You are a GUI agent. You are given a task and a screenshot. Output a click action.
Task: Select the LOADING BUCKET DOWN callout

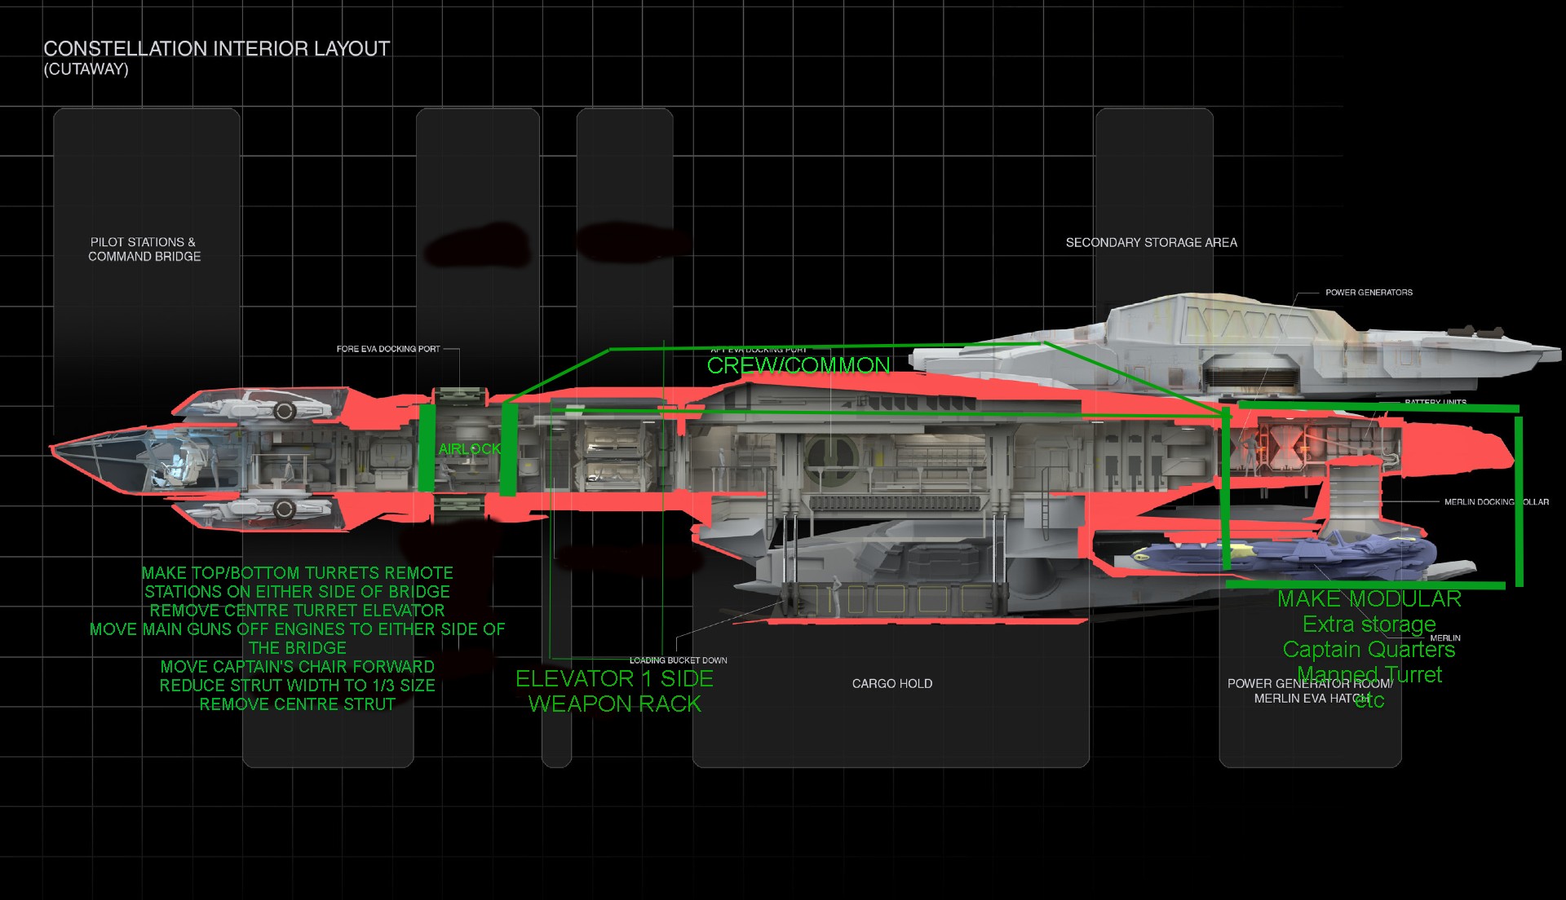point(679,660)
